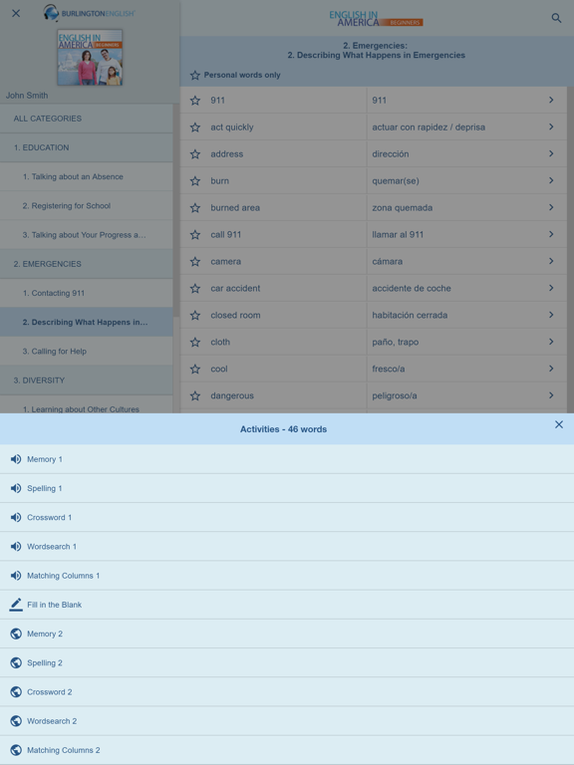Image resolution: width=574 pixels, height=765 pixels.
Task: Star the phrase burned area
Action: (x=195, y=208)
